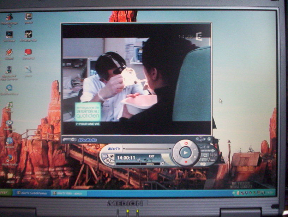Adjust the small slider next to AVerMedia logo
The width and height of the screenshot is (288, 217).
click(70, 139)
